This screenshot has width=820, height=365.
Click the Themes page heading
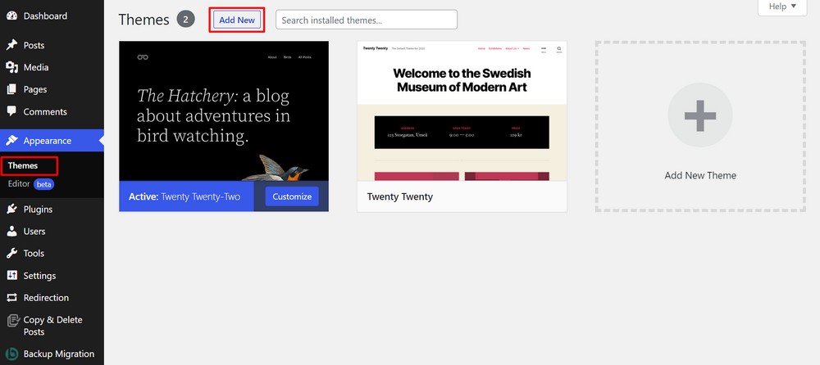143,20
